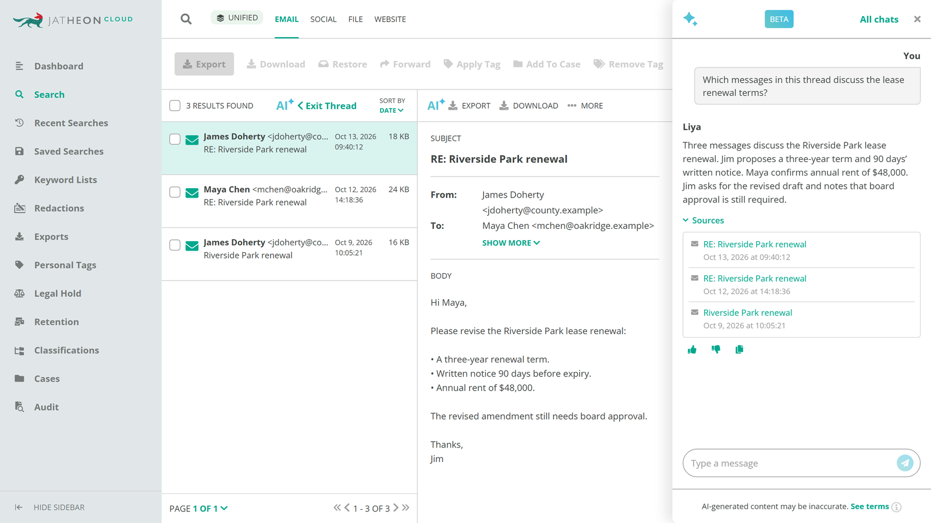Image resolution: width=931 pixels, height=523 pixels.
Task: Give thumbs up to Liya's answer
Action: point(692,349)
